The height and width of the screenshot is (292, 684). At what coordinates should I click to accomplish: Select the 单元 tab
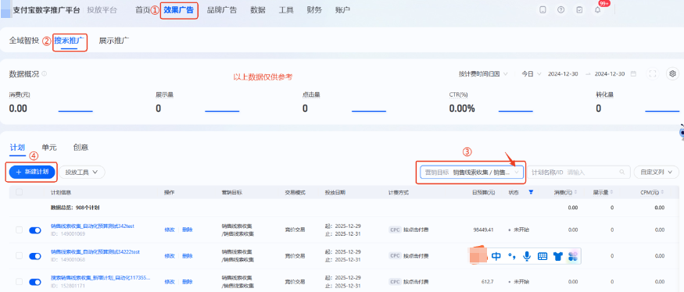click(49, 148)
